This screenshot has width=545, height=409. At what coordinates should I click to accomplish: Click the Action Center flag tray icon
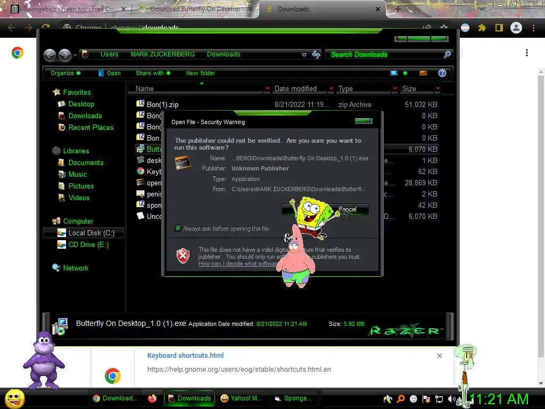click(x=426, y=399)
